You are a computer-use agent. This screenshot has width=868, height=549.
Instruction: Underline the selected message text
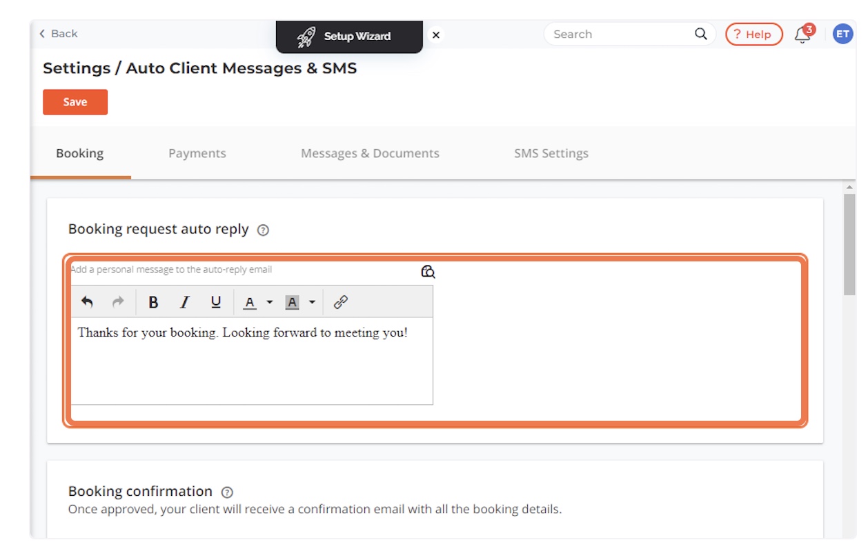pyautogui.click(x=215, y=301)
